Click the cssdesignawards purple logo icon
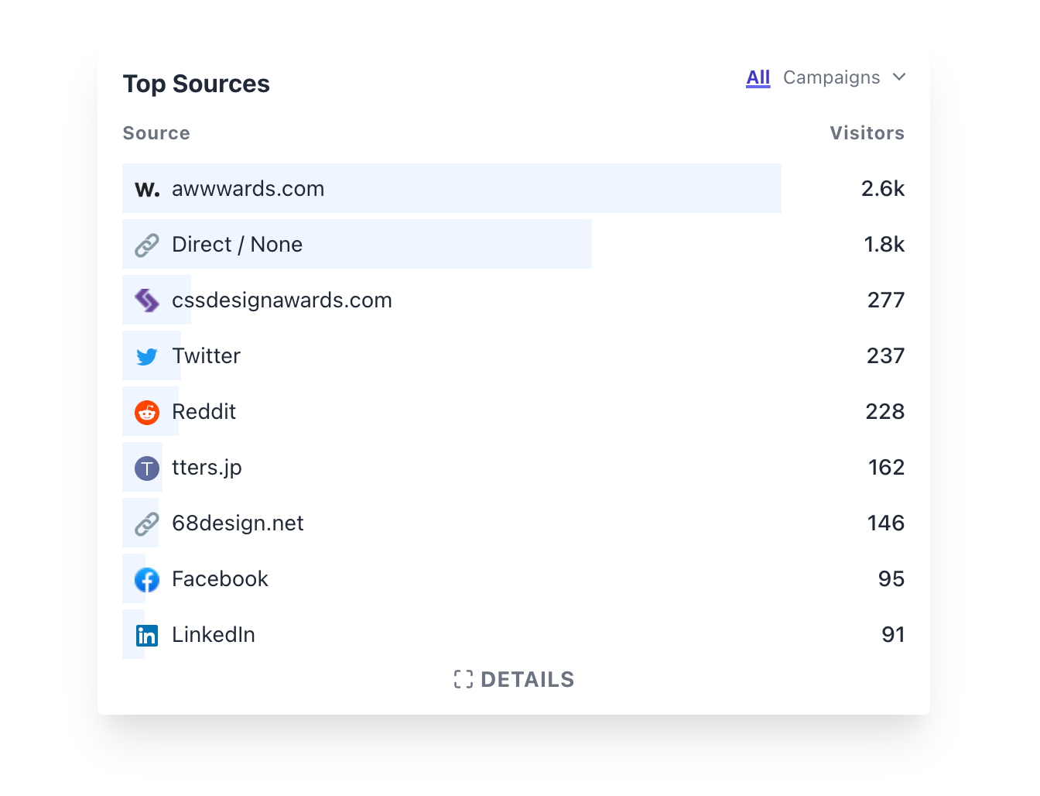Viewport: 1040px width, 796px height. click(147, 300)
